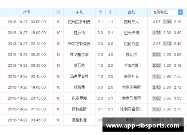Click date 2018-10-27 03:00:00

click(27, 22)
